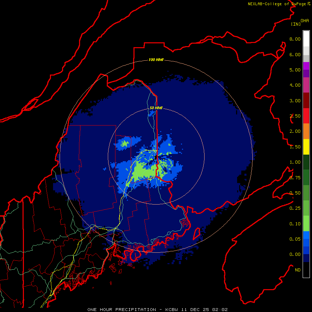The height and width of the screenshot is (312, 312).
Task: Click the 1.00 legend value
Action: [295, 162]
